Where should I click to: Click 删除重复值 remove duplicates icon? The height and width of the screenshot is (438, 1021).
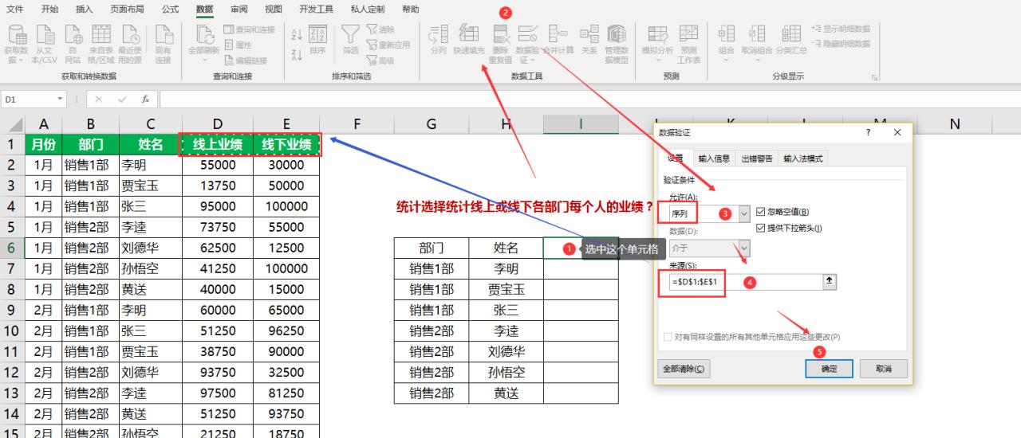(501, 44)
